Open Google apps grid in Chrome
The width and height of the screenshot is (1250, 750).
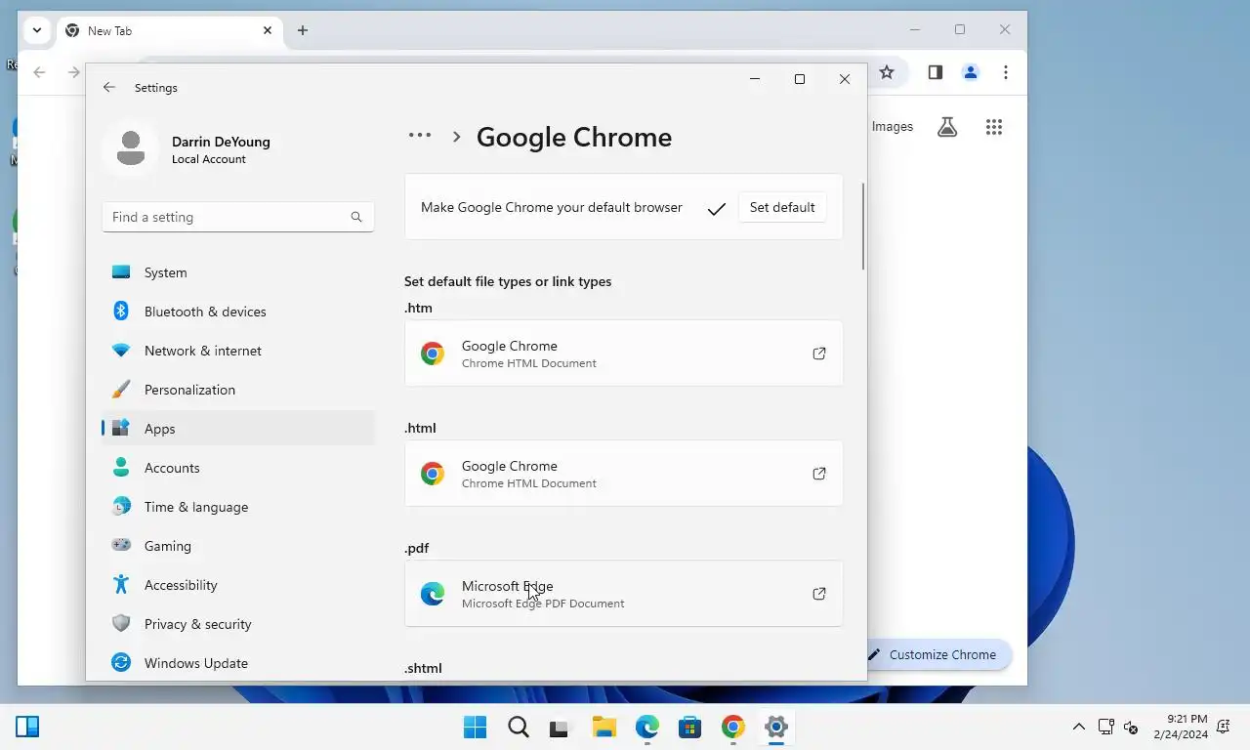[994, 126]
